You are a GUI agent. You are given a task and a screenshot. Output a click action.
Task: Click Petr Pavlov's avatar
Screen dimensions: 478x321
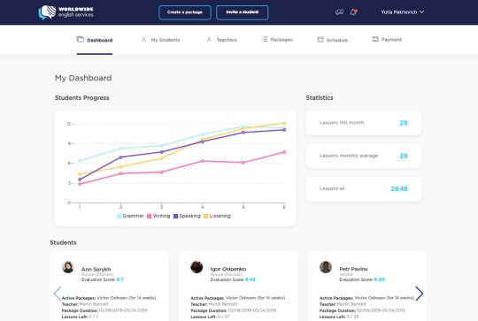click(326, 267)
